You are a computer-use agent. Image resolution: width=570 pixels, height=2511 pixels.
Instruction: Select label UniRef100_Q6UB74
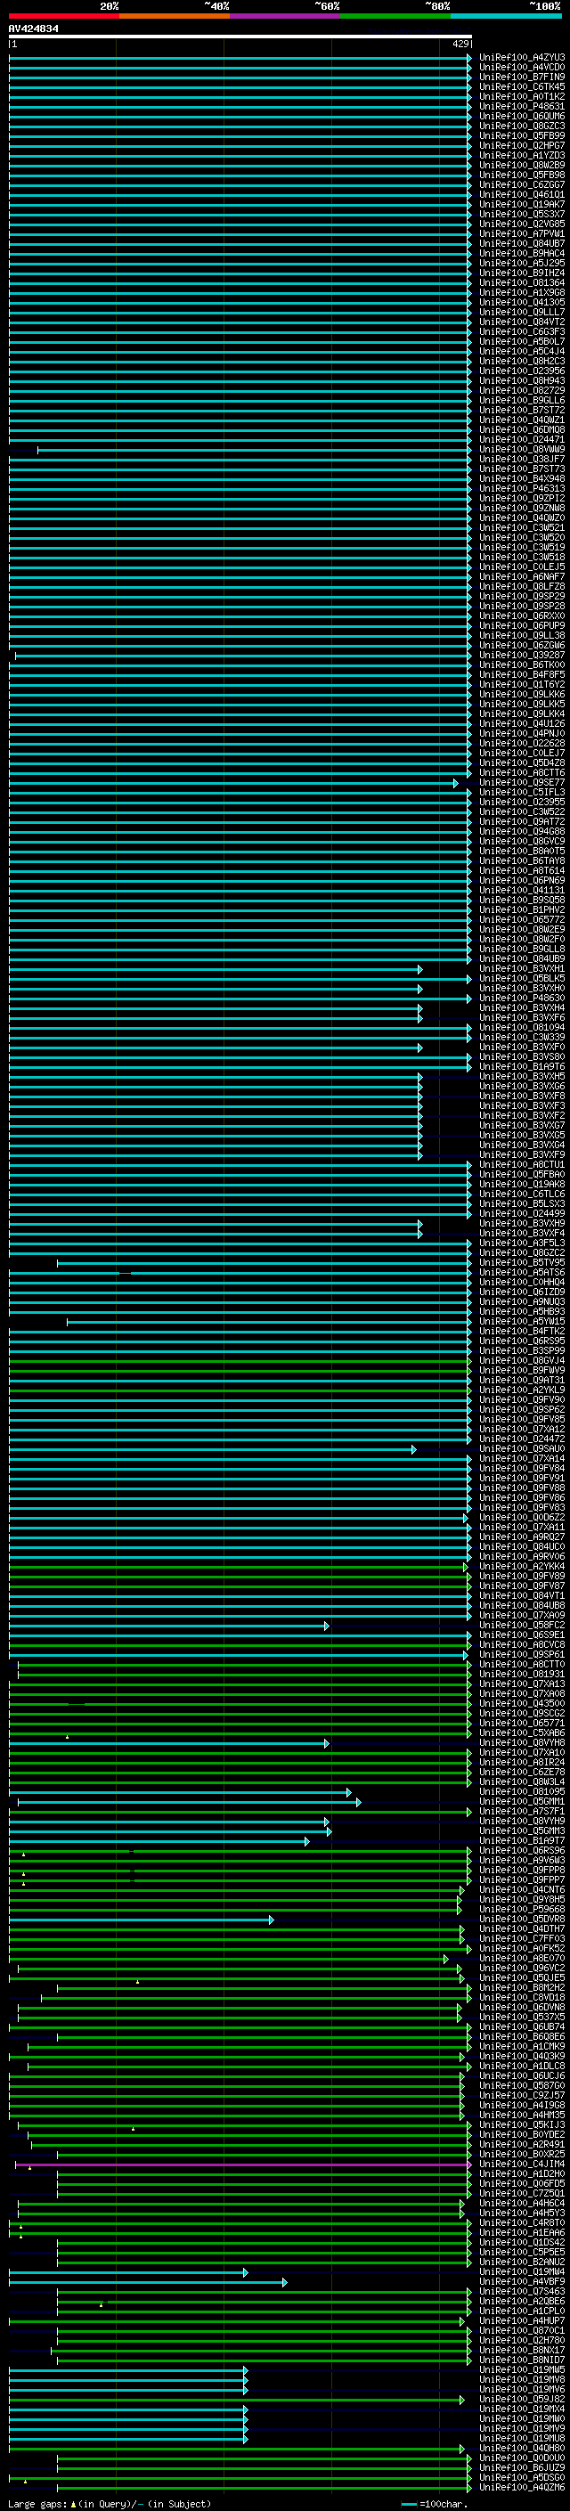coord(522,2027)
